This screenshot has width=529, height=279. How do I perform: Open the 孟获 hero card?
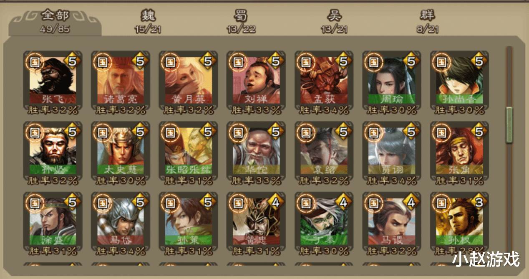[x=324, y=81]
